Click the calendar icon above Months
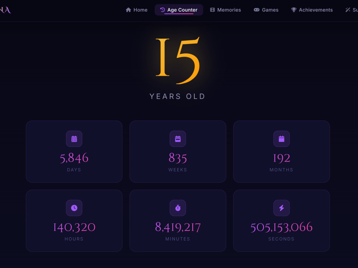Screen dimensions: 358x268 pyautogui.click(x=281, y=139)
